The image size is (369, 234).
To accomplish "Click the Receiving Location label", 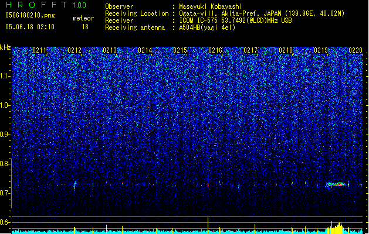I will point(137,13).
